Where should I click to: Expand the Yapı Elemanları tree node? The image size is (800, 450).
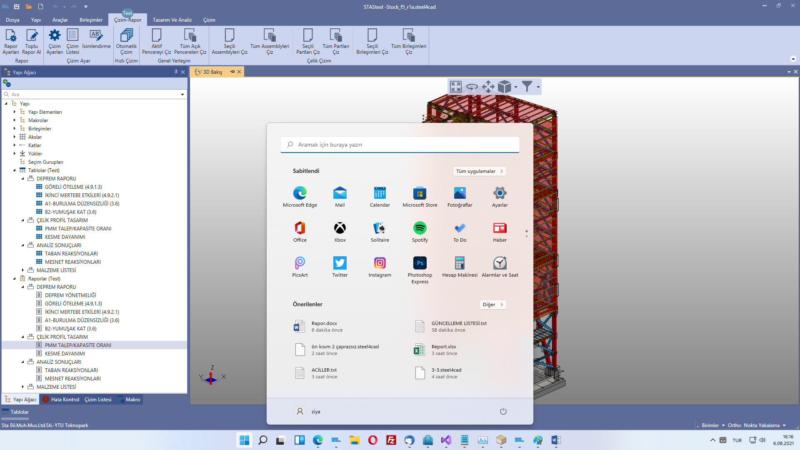[15, 112]
